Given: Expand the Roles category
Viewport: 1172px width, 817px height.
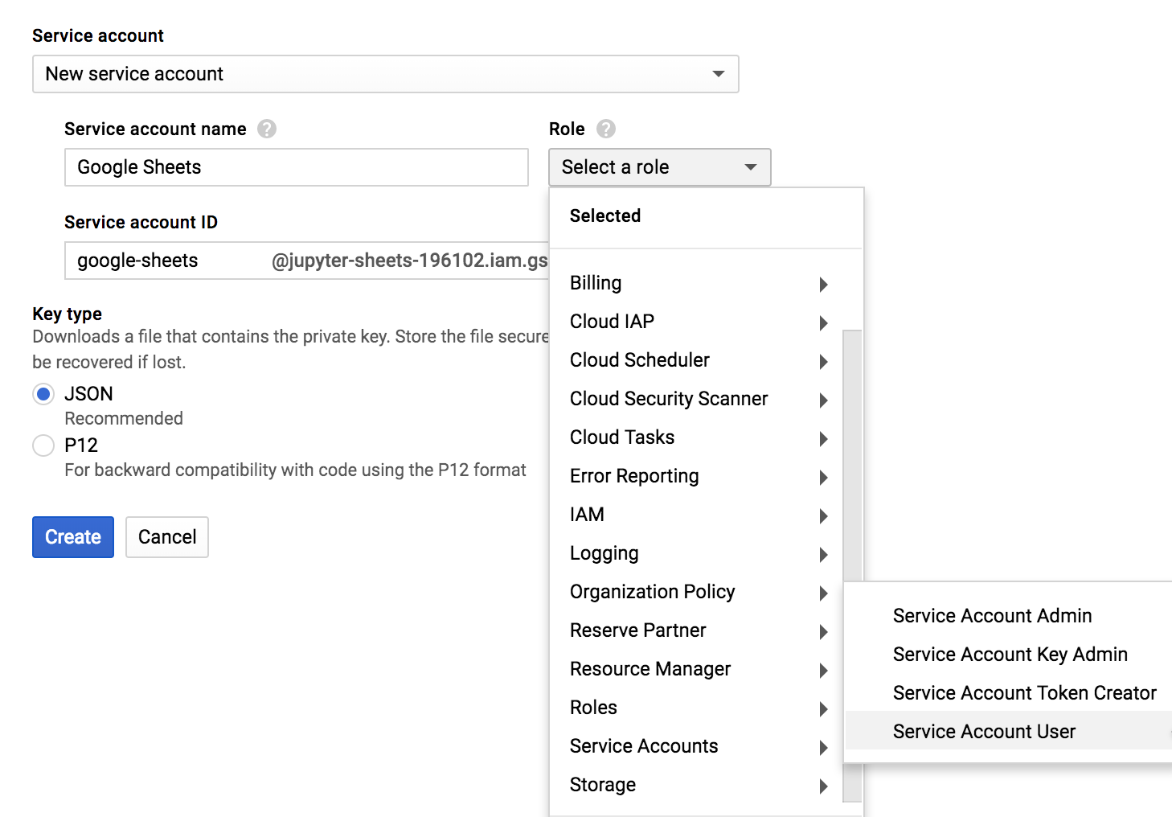Looking at the screenshot, I should pos(696,708).
